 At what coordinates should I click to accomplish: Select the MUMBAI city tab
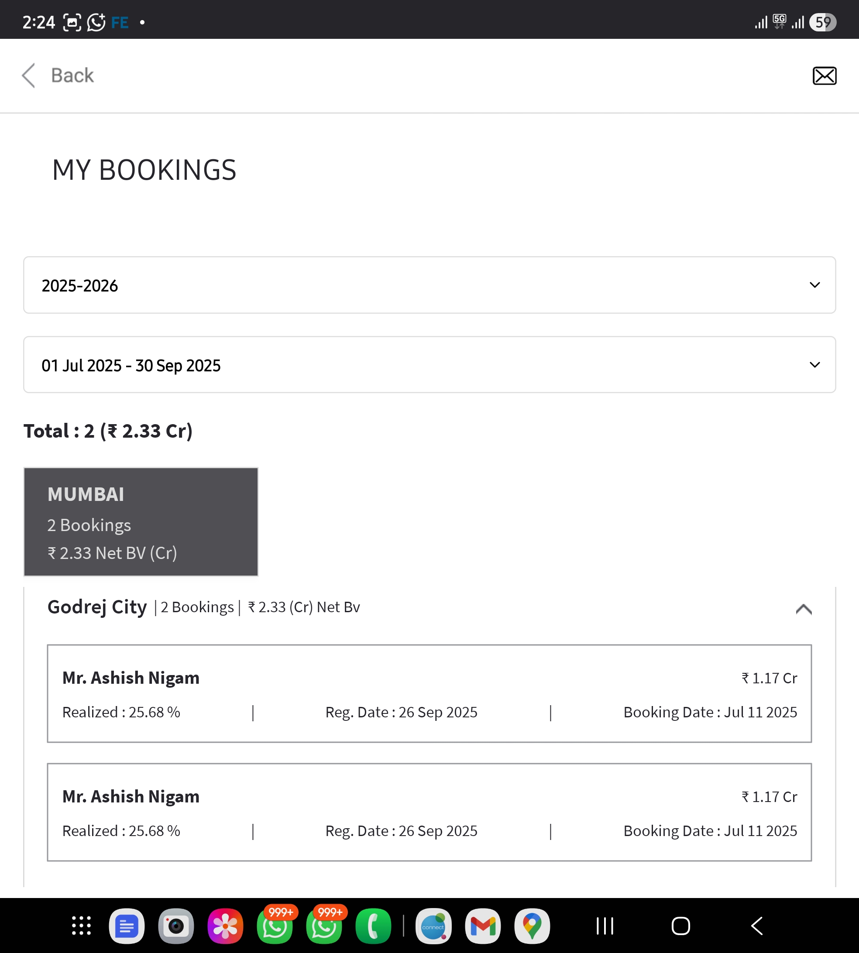[x=141, y=522]
